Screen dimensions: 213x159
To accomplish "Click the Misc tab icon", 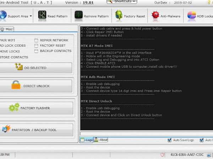I will tap(2, 29).
